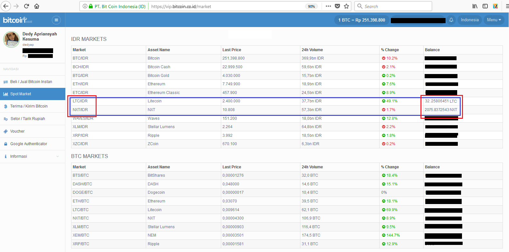Click BitShares asset name
The width and height of the screenshot is (509, 252).
click(156, 175)
